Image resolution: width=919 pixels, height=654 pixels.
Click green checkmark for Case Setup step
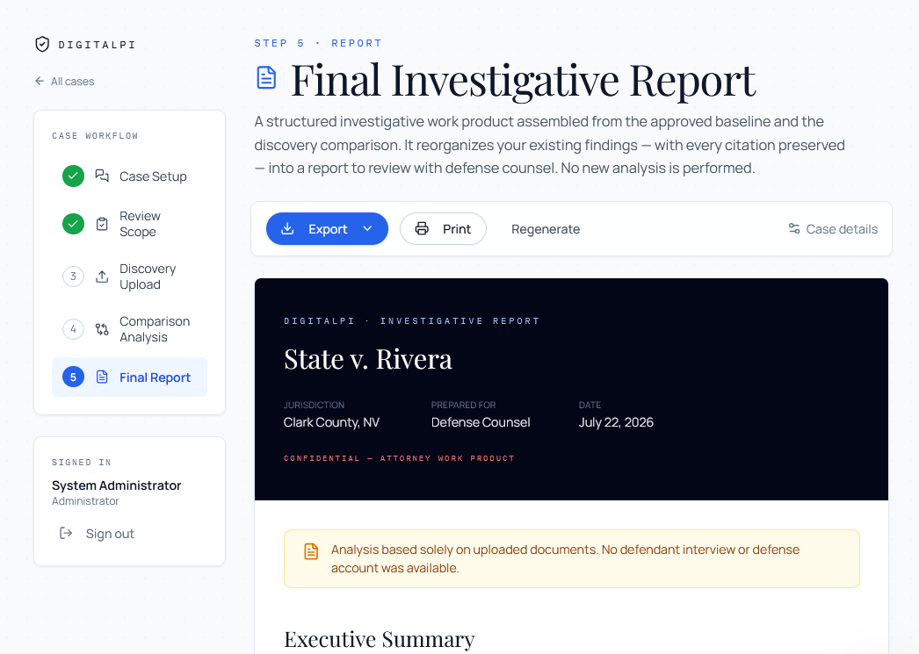pyautogui.click(x=73, y=176)
